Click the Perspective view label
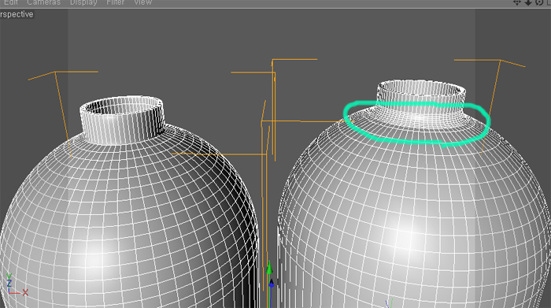Screen dimensions: 551x308 (17, 14)
